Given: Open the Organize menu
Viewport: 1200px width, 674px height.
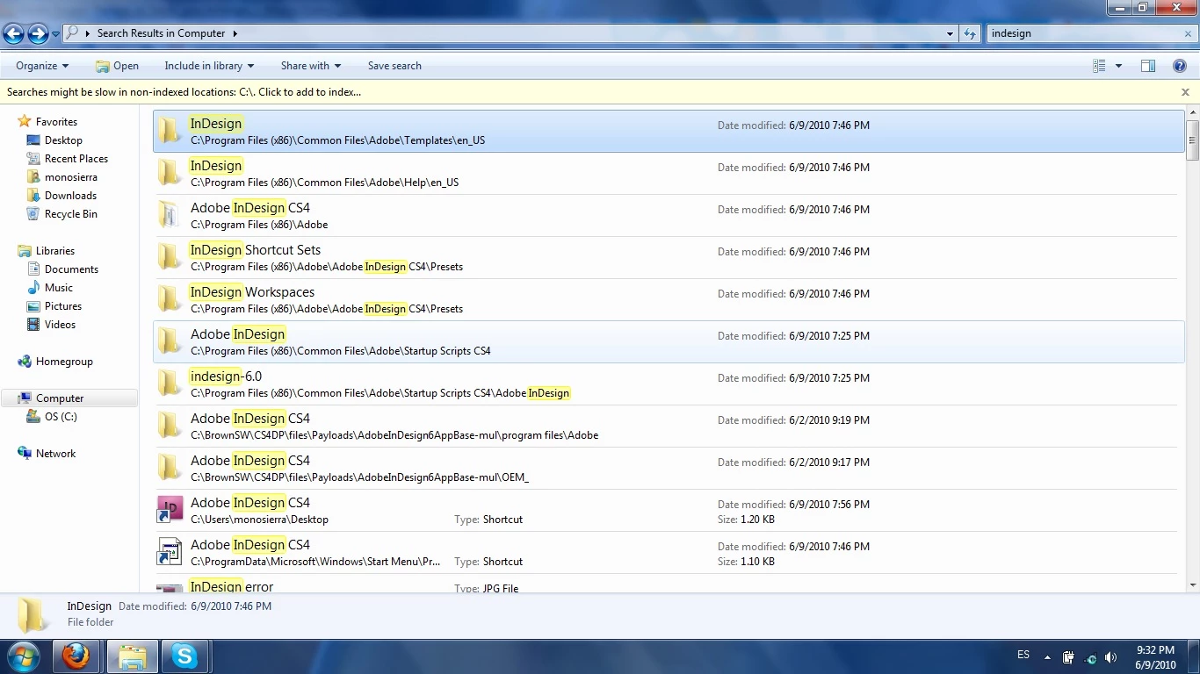Looking at the screenshot, I should pos(42,66).
